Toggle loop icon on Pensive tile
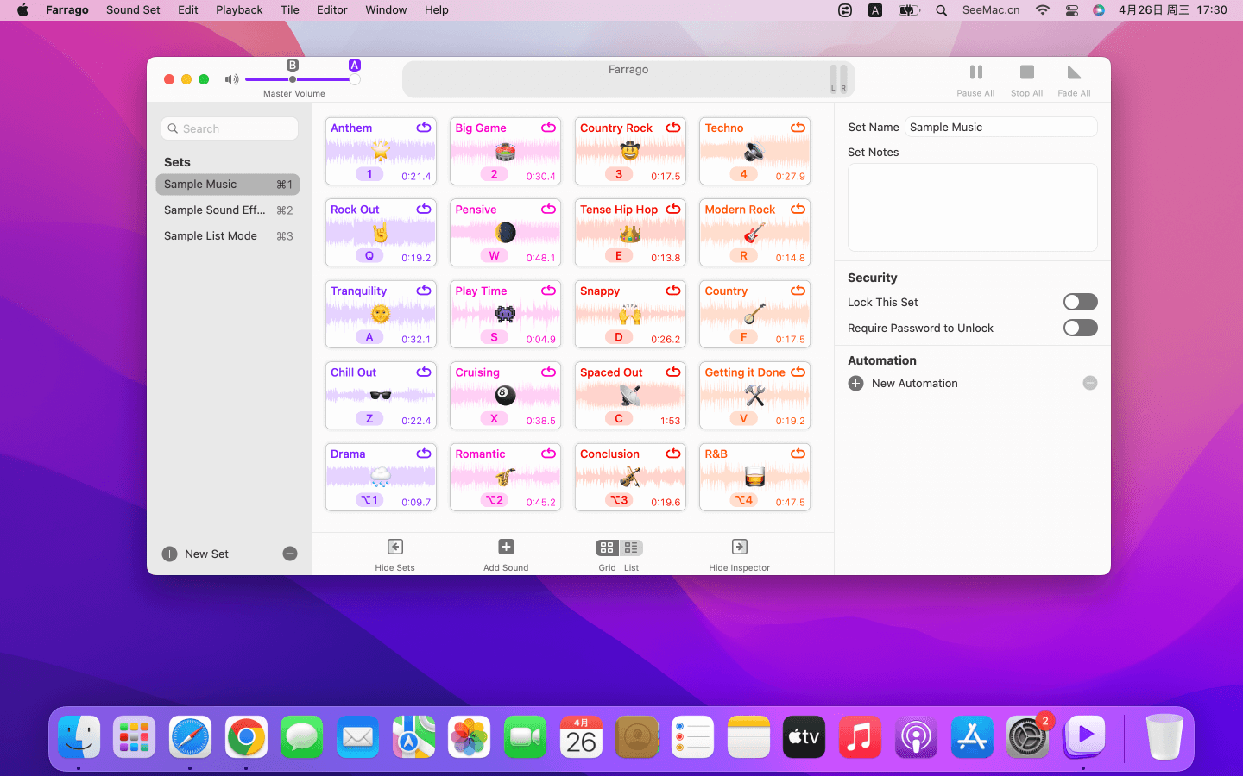The width and height of the screenshot is (1243, 776). (x=548, y=210)
